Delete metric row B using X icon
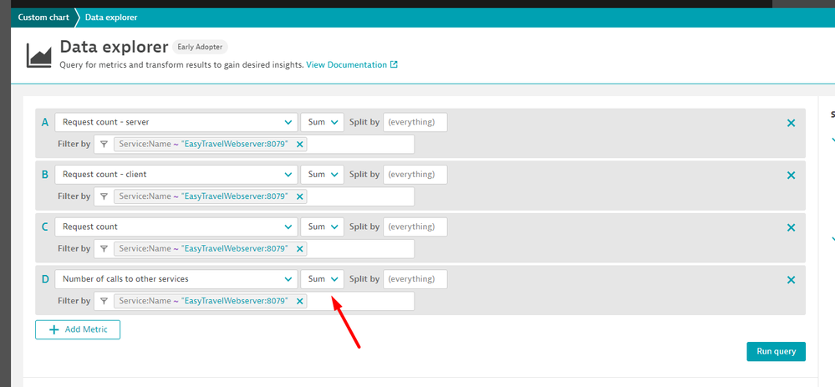 tap(791, 176)
